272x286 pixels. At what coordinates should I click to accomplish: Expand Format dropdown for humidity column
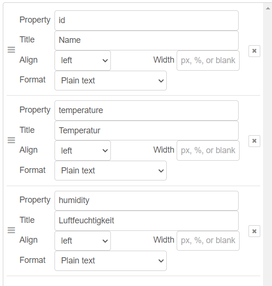click(x=110, y=261)
